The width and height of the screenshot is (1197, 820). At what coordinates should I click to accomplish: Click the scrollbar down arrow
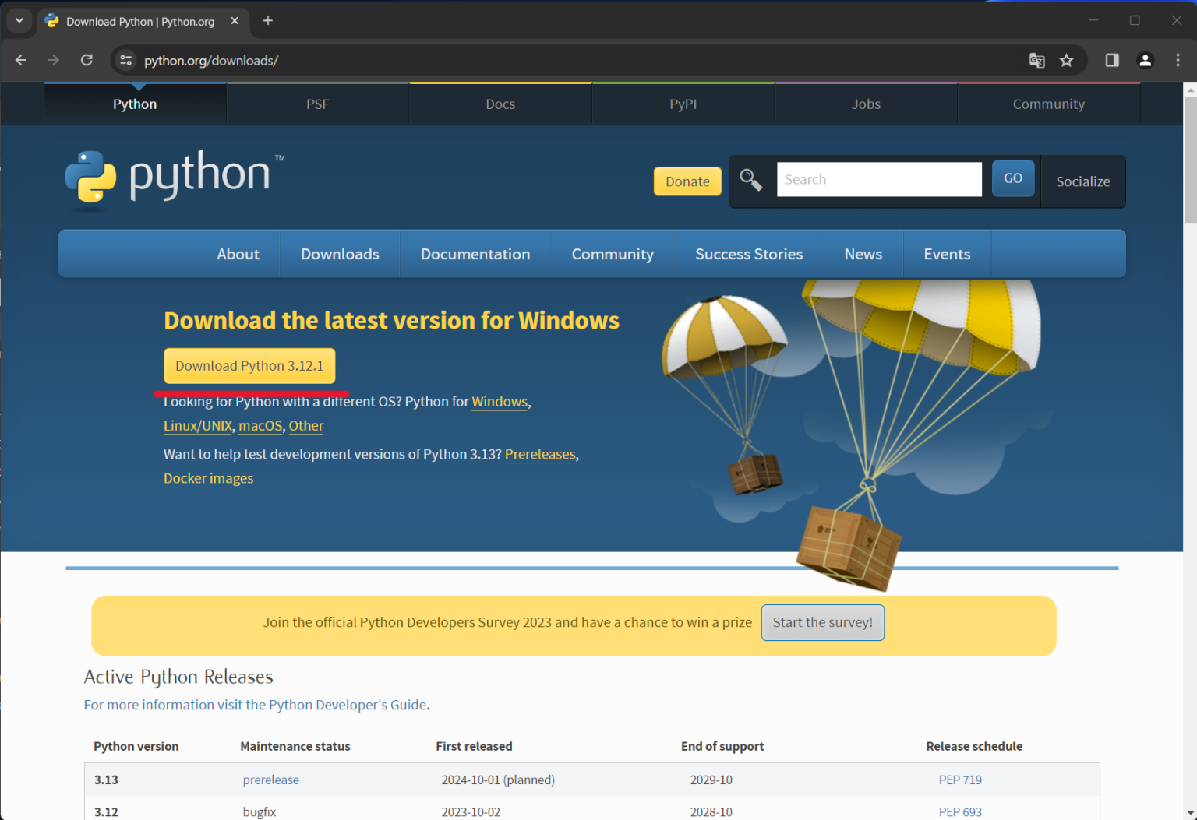click(x=1190, y=813)
